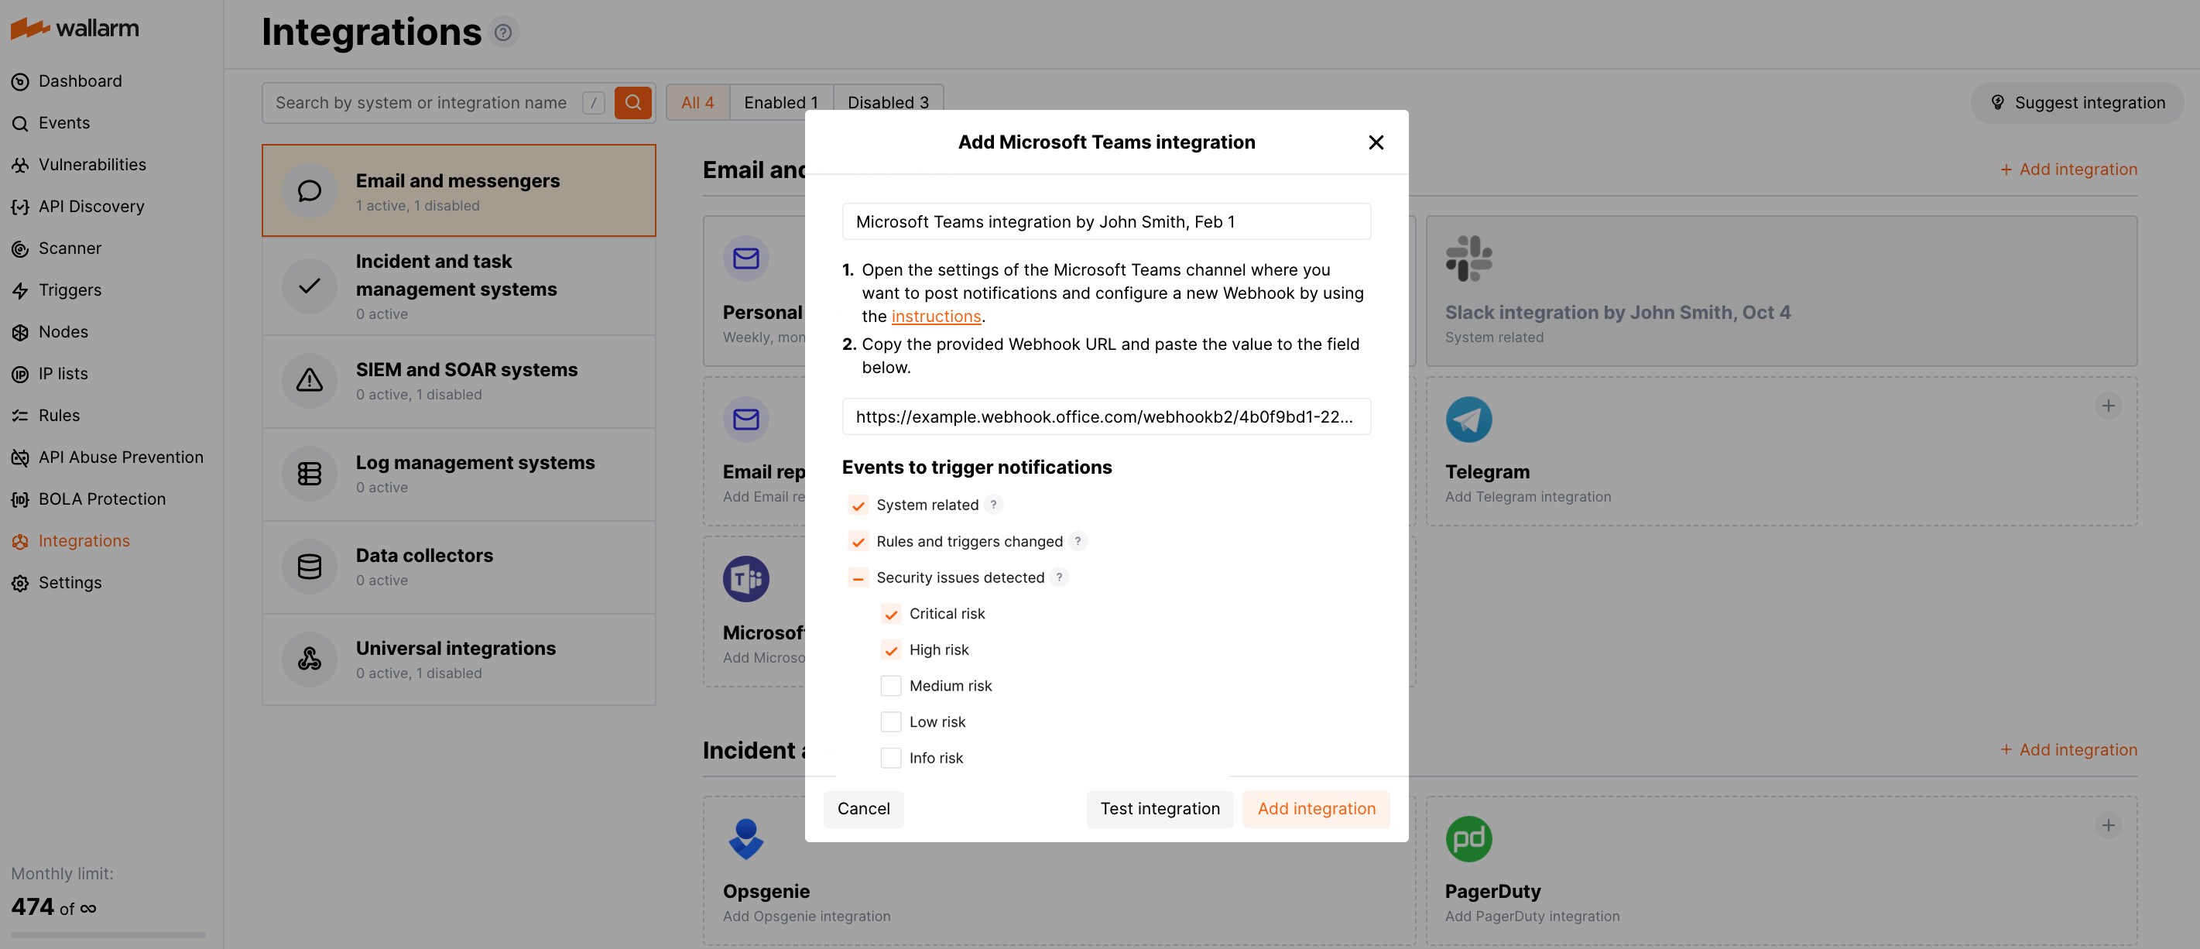The height and width of the screenshot is (949, 2200).
Task: Disable the System related notification checkbox
Action: [858, 505]
